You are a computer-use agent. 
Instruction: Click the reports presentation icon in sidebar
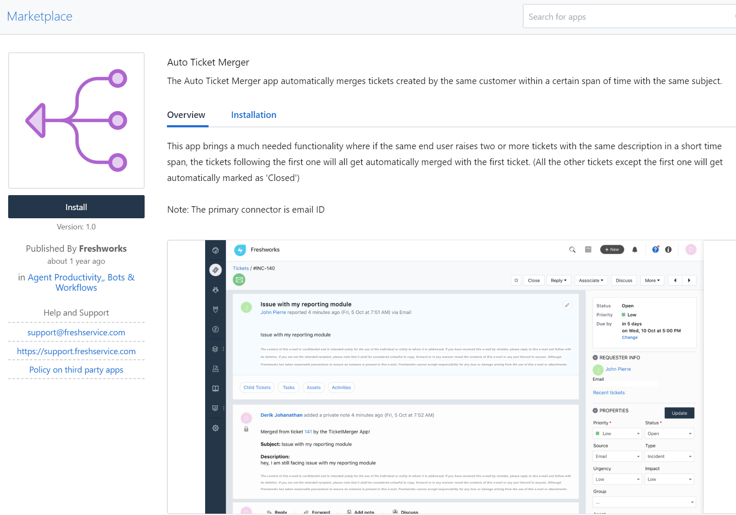215,408
